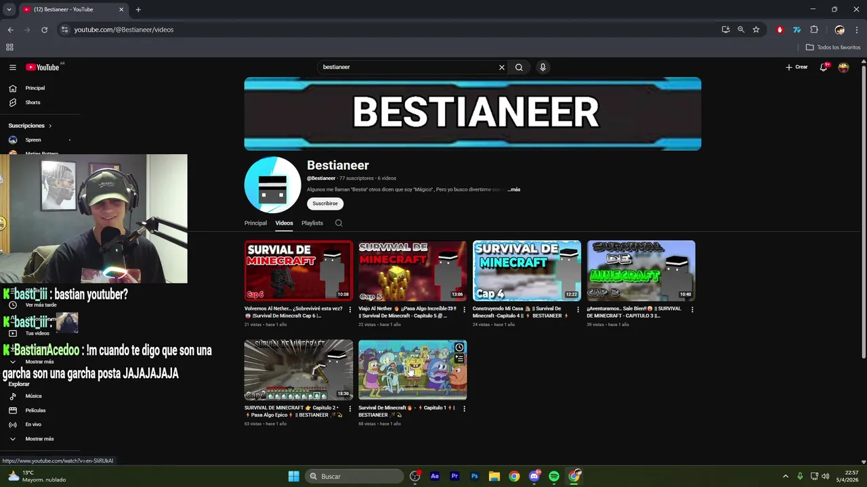Image resolution: width=867 pixels, height=487 pixels.
Task: Switch to the Principal channel tab
Action: (x=255, y=223)
